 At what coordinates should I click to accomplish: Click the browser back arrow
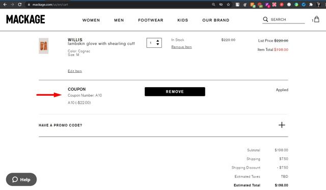(x=5, y=5)
